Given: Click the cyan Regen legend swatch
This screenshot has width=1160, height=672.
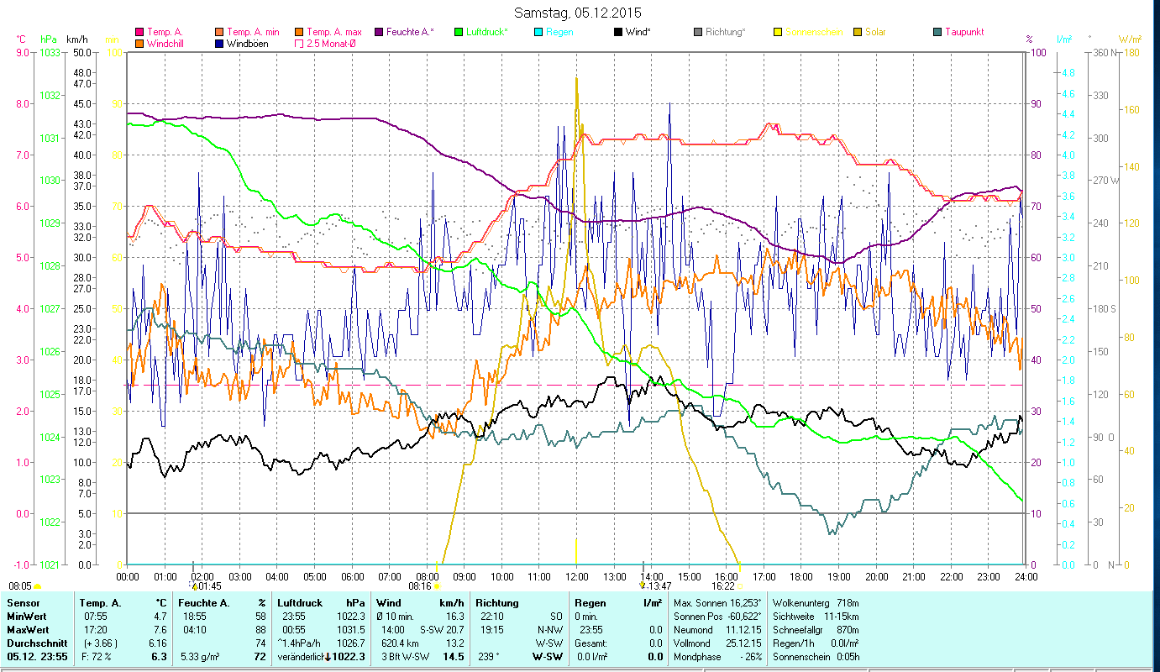Looking at the screenshot, I should [538, 32].
